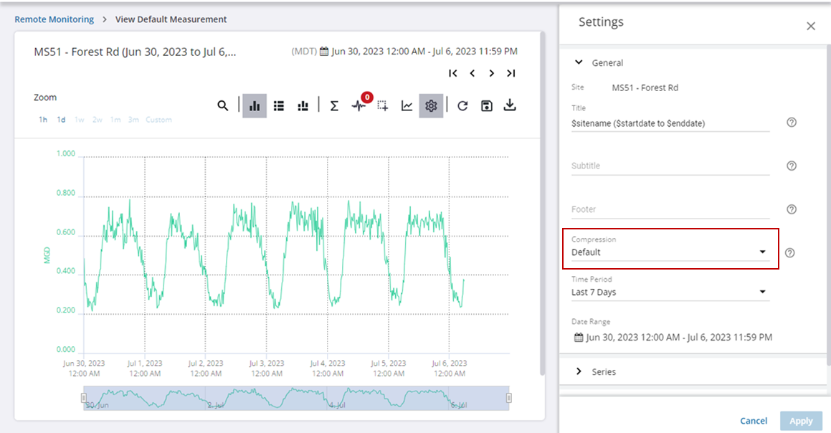The width and height of the screenshot is (831, 433).
Task: Go to Remote Monitoring breadcrumb
Action: [x=54, y=19]
